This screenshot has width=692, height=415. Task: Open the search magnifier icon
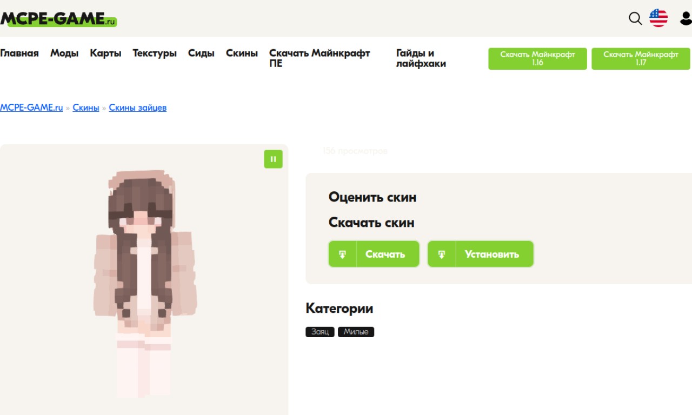pos(635,18)
